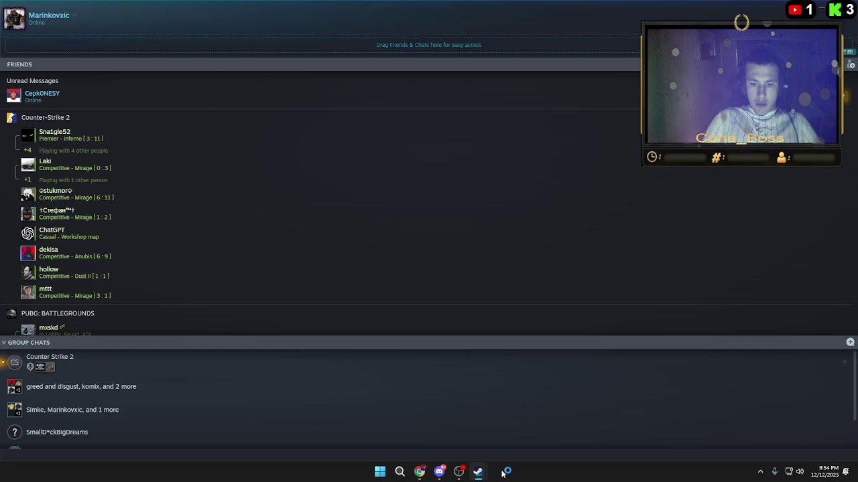Click Competitive - Anubis [ 6 : 9 ] status
The width and height of the screenshot is (858, 482).
point(75,256)
